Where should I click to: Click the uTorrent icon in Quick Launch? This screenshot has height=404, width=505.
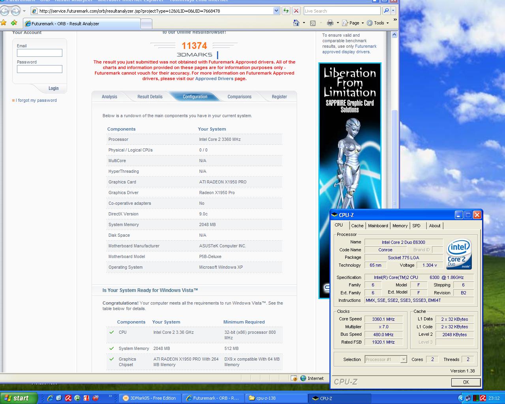click(77, 398)
